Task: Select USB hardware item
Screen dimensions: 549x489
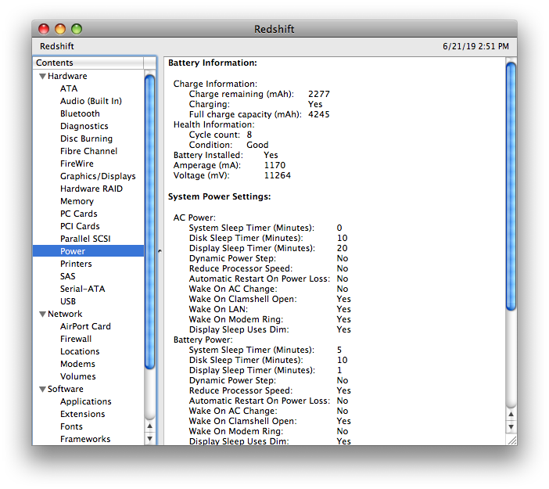Action: tap(67, 301)
